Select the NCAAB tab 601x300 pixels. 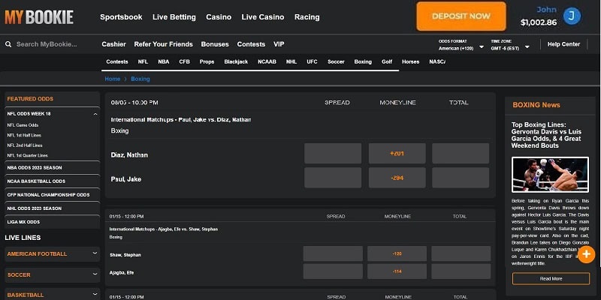pyautogui.click(x=267, y=62)
